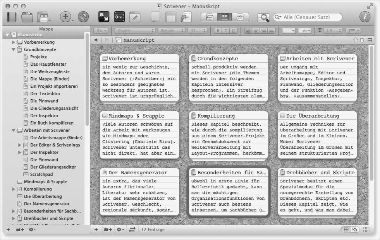Select Projekte in the binder

click(38, 57)
